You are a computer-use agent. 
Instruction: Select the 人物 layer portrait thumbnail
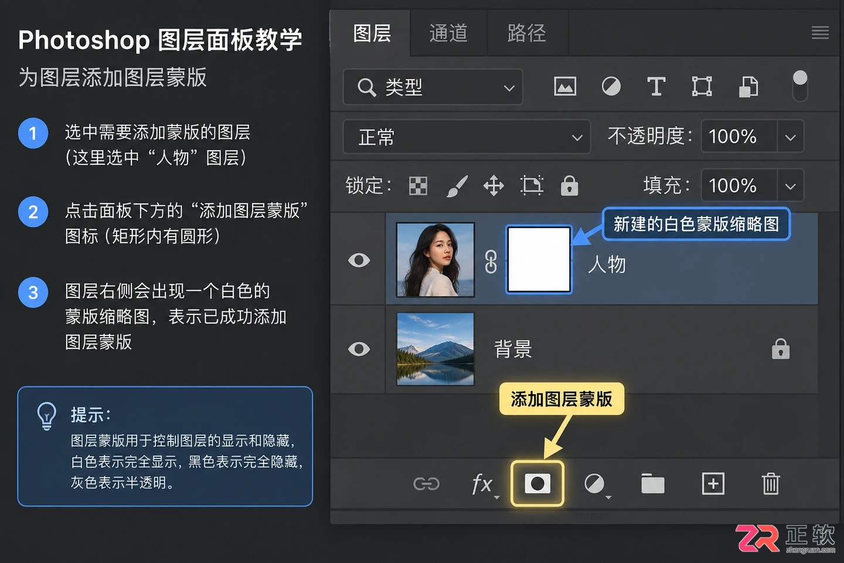[435, 259]
